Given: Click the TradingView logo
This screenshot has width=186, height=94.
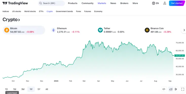Looking at the screenshot, I should click(15, 3).
